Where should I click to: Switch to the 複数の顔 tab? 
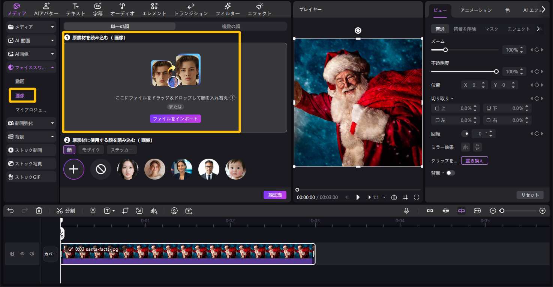click(x=231, y=26)
